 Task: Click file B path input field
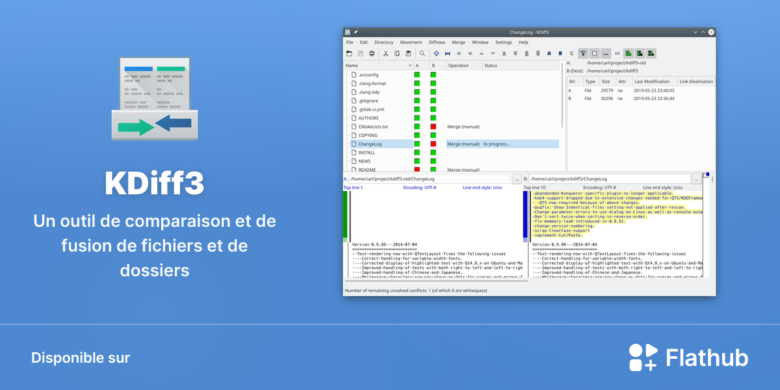(610, 178)
